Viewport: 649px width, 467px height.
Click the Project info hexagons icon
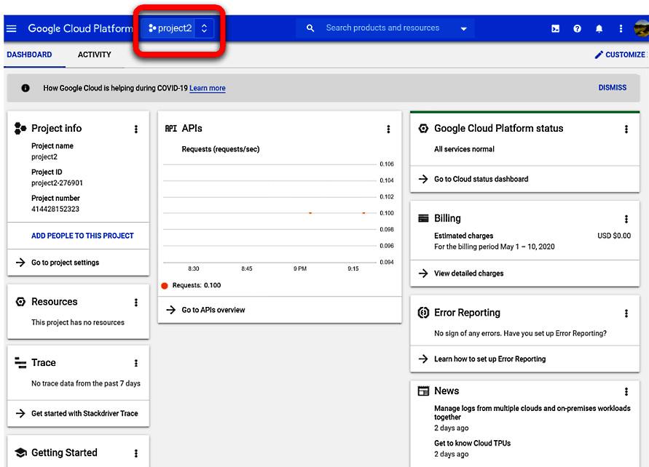coord(20,129)
